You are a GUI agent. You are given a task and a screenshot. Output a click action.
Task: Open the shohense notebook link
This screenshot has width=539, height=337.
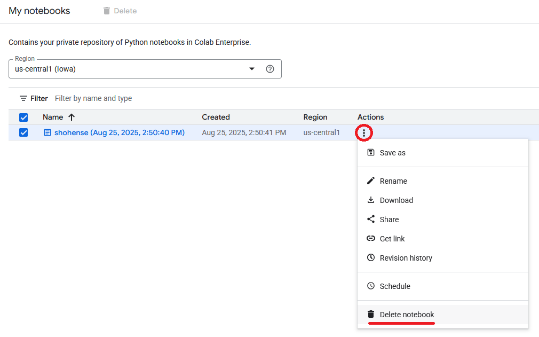point(119,132)
